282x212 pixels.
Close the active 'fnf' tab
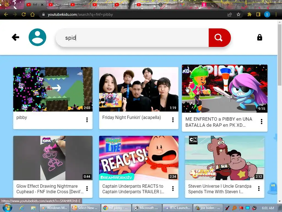(42, 5)
